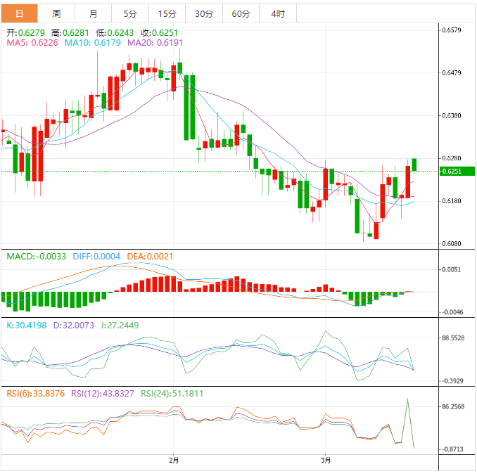The height and width of the screenshot is (476, 477).
Task: Click the 0.0051 MACD axis label
Action: click(452, 269)
